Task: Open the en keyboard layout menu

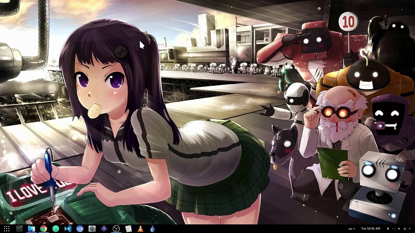Action: 352,229
